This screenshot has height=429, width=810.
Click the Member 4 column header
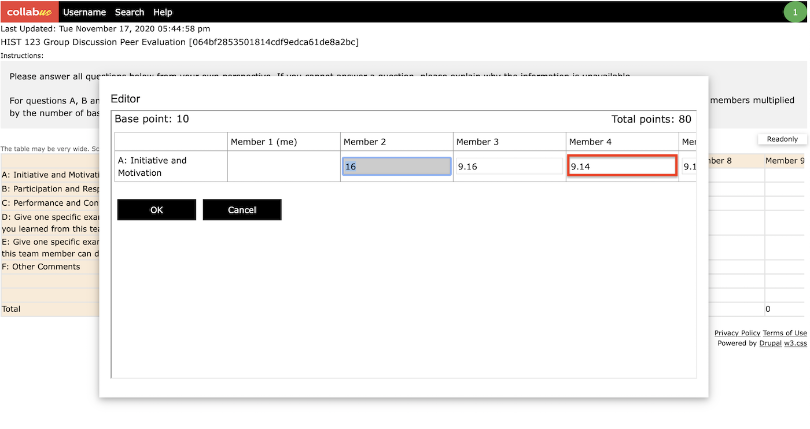(x=622, y=142)
